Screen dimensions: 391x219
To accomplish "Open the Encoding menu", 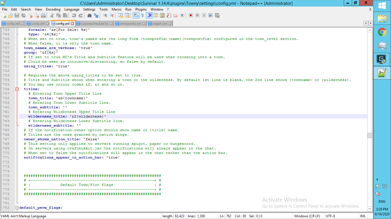I will 53,9.
